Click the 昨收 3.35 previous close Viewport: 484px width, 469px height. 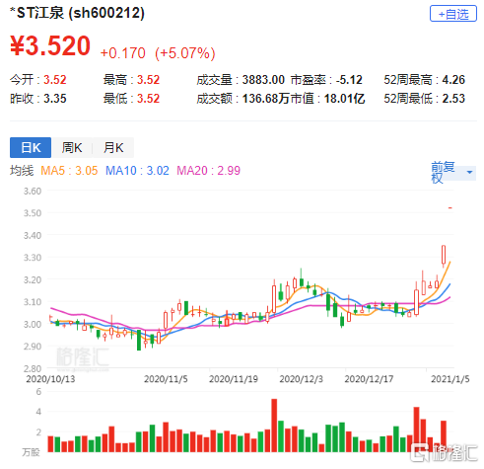38,99
